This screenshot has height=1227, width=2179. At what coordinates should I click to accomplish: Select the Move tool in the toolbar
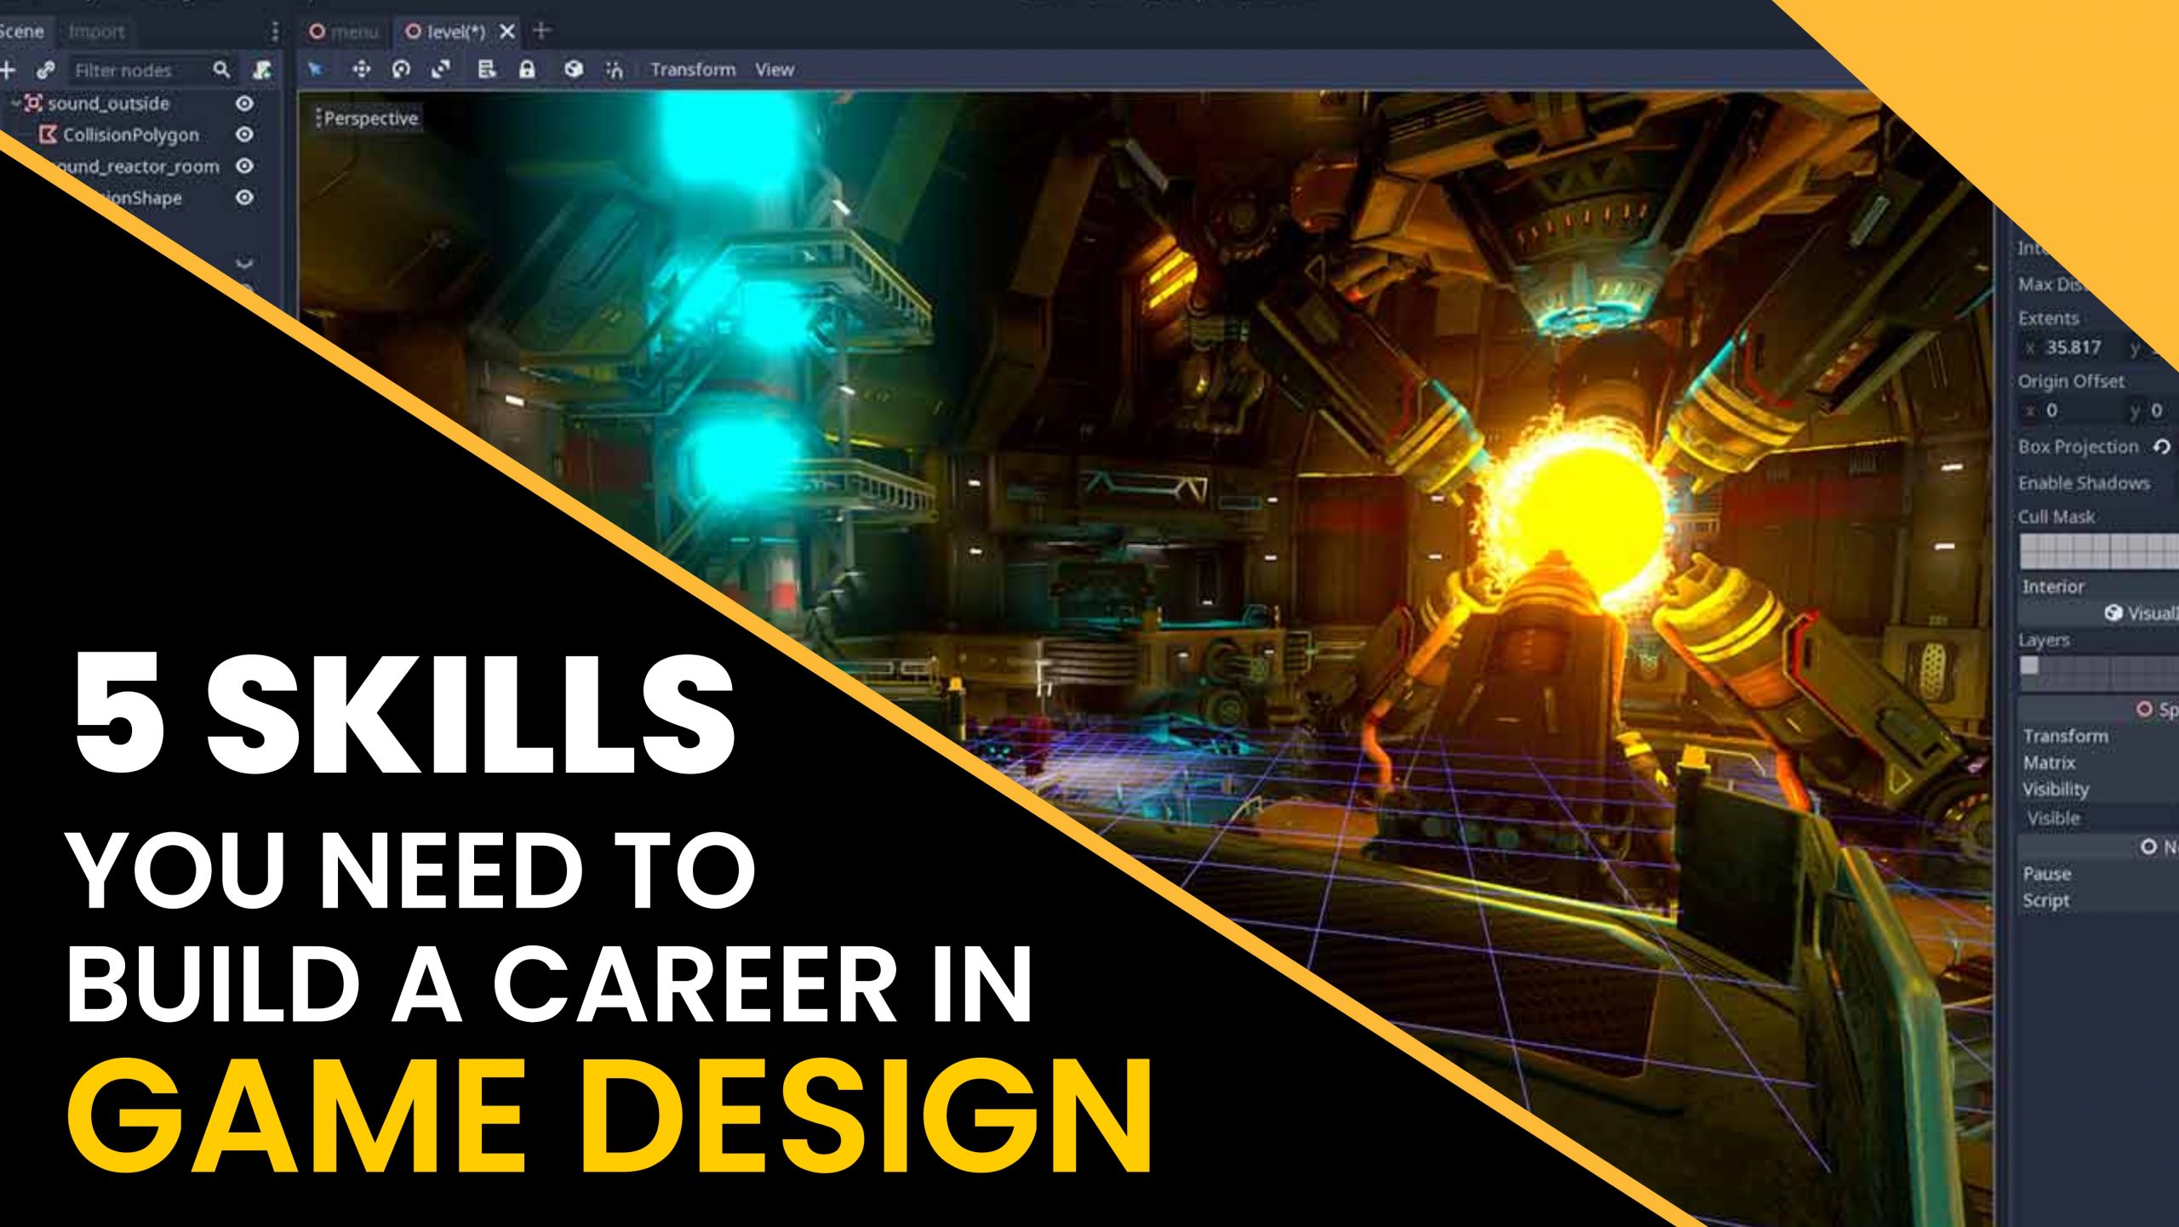[x=361, y=69]
